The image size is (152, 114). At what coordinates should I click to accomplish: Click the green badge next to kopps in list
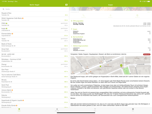pos(7,29)
